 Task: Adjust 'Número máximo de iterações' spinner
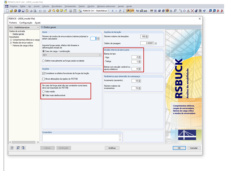pyautogui.click(x=147, y=37)
